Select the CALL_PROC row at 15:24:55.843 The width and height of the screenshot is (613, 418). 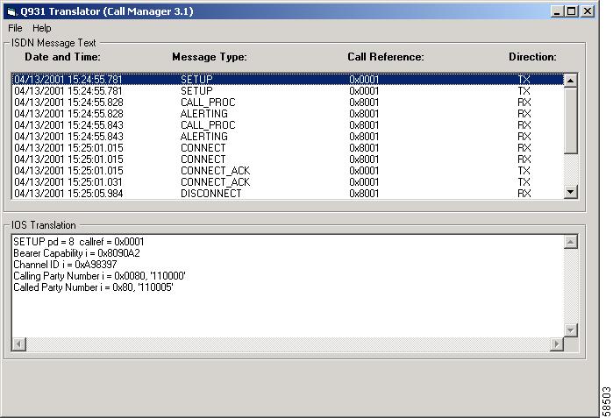click(x=288, y=125)
